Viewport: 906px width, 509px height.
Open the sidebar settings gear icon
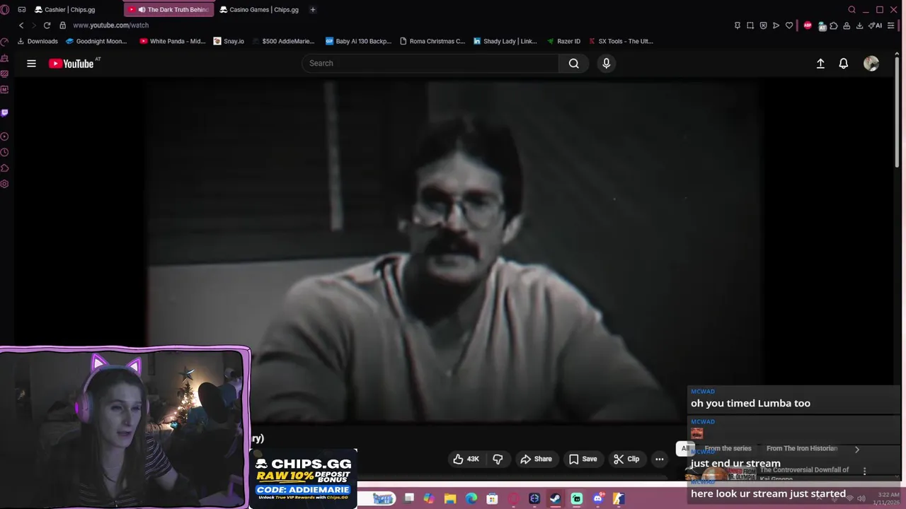pyautogui.click(x=5, y=184)
